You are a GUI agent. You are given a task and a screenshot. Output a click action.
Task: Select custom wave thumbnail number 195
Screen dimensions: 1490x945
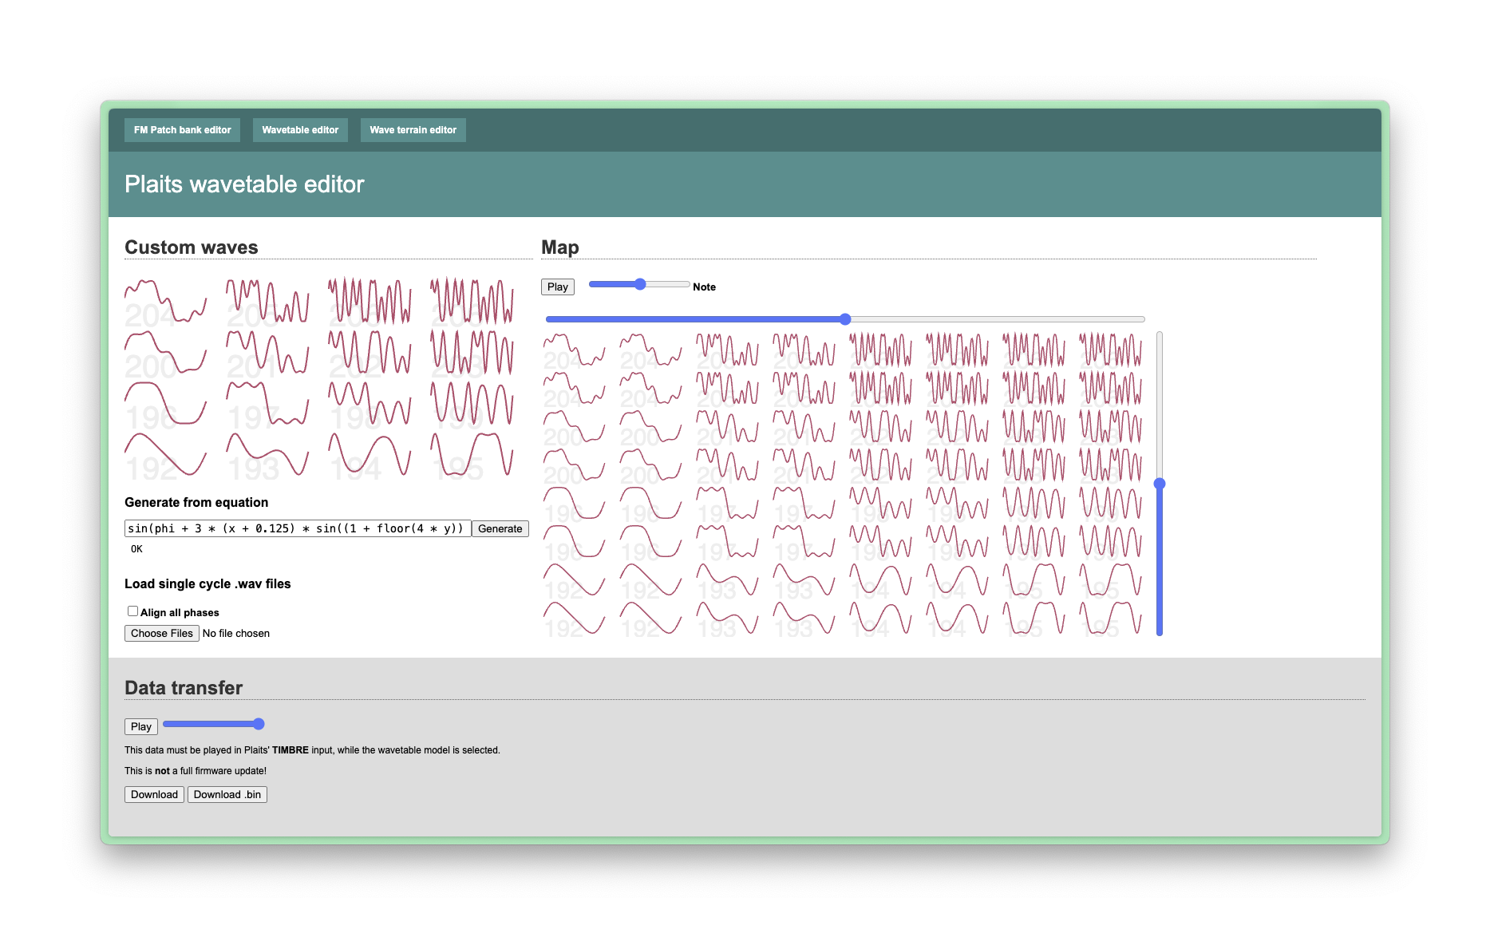[x=472, y=456]
